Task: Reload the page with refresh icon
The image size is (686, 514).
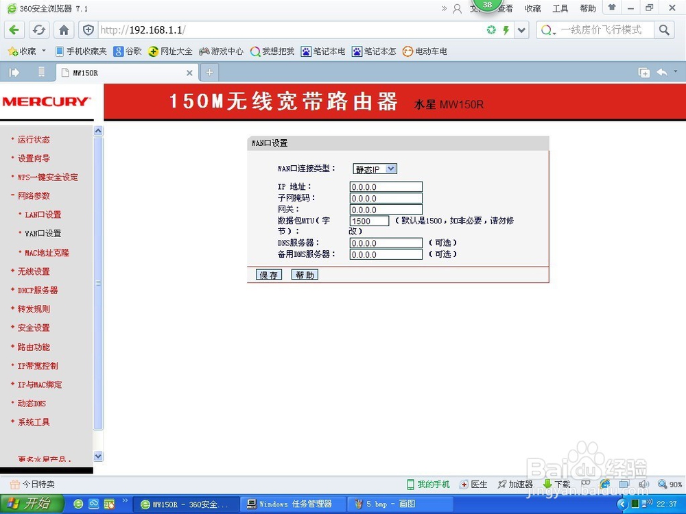Action: (x=39, y=29)
